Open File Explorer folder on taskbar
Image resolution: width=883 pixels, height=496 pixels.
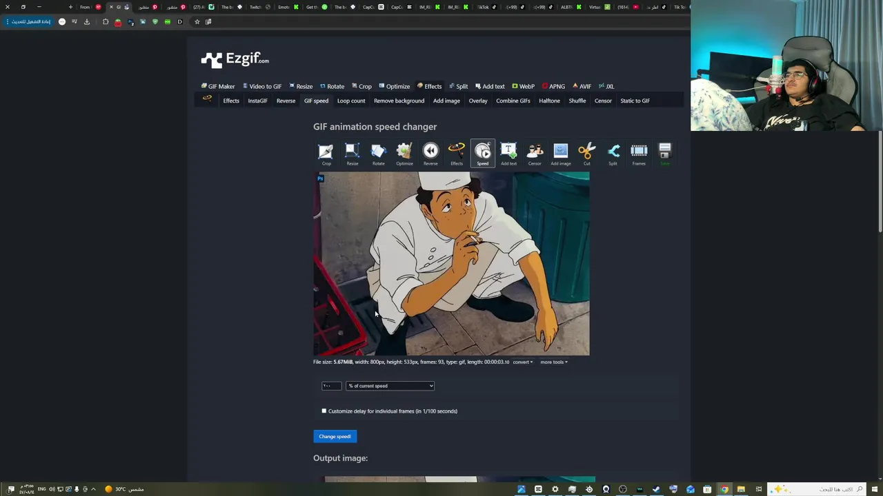(x=741, y=489)
